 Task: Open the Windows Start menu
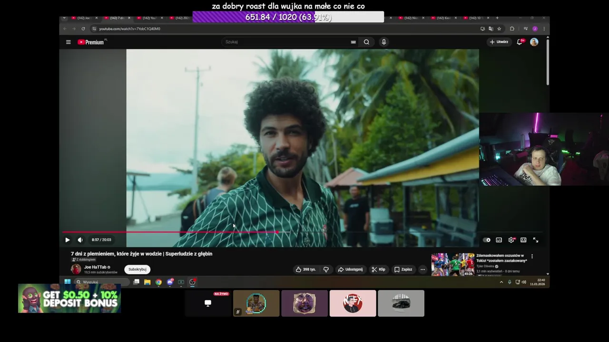click(x=67, y=282)
